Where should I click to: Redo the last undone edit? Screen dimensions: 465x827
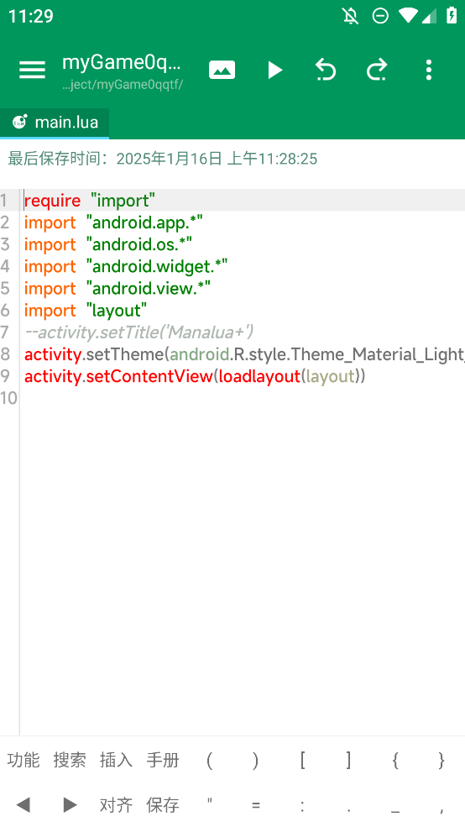tap(377, 71)
